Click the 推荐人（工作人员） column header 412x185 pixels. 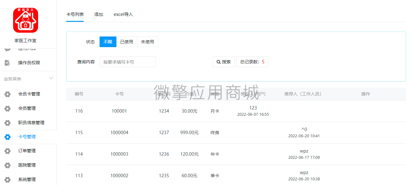pos(303,94)
